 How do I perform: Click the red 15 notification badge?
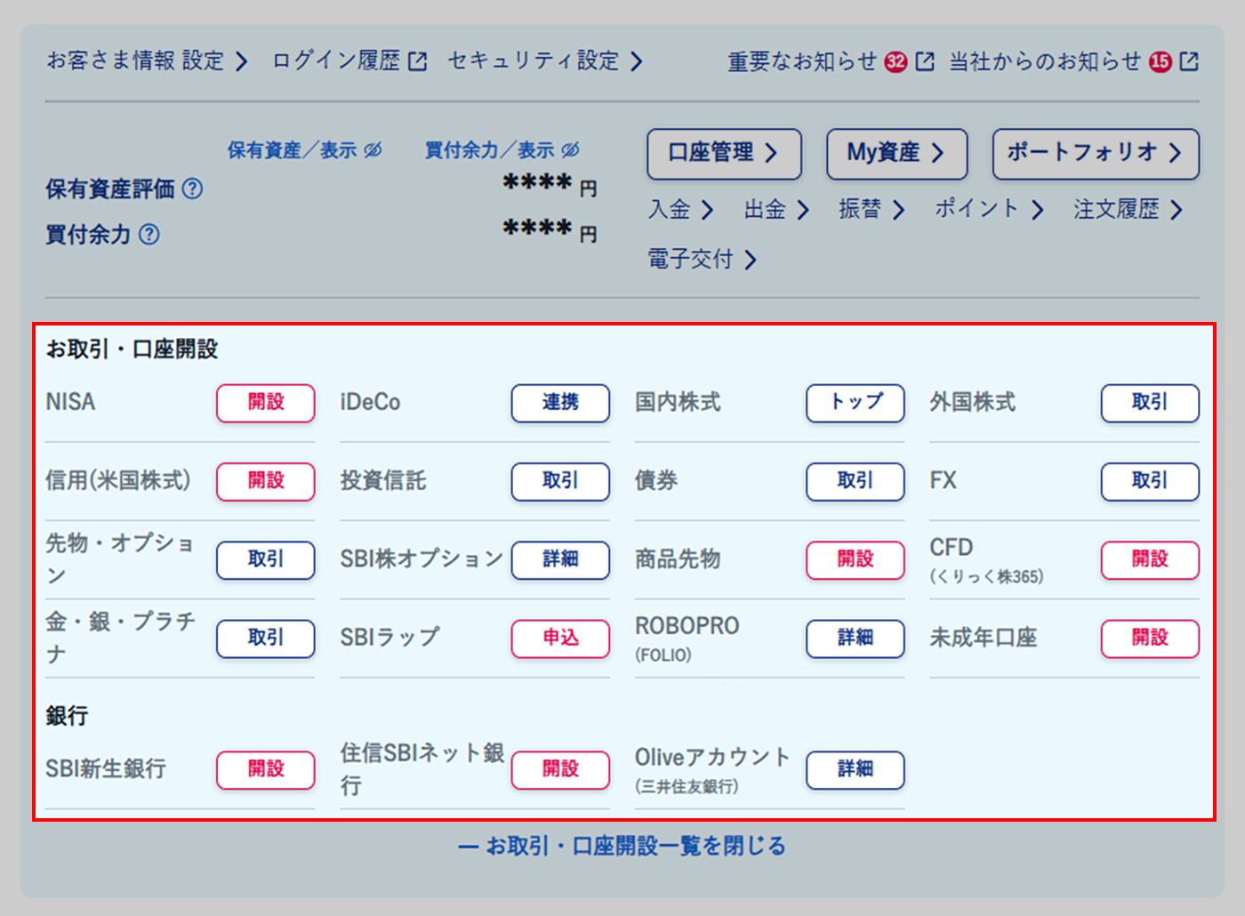[1161, 61]
